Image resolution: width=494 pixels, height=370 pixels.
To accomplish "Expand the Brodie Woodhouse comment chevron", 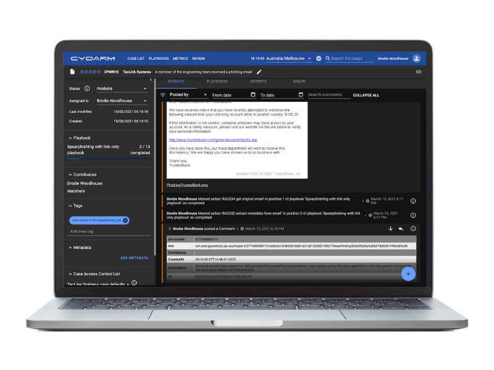I will tap(169, 229).
